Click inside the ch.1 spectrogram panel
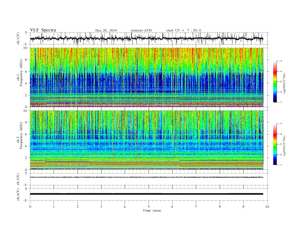Viewport: 301px width, 232px height. point(146,77)
